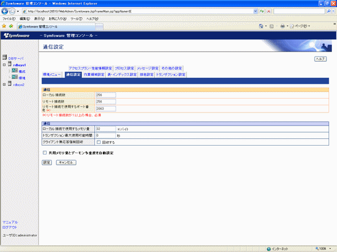
Task: Switch to 作業領域設定 tab
Action: pos(94,74)
